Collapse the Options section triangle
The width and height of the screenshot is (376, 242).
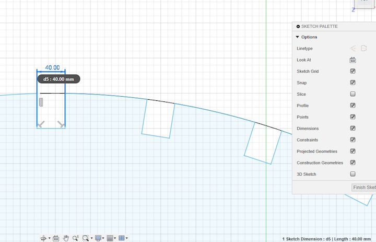[x=298, y=37]
